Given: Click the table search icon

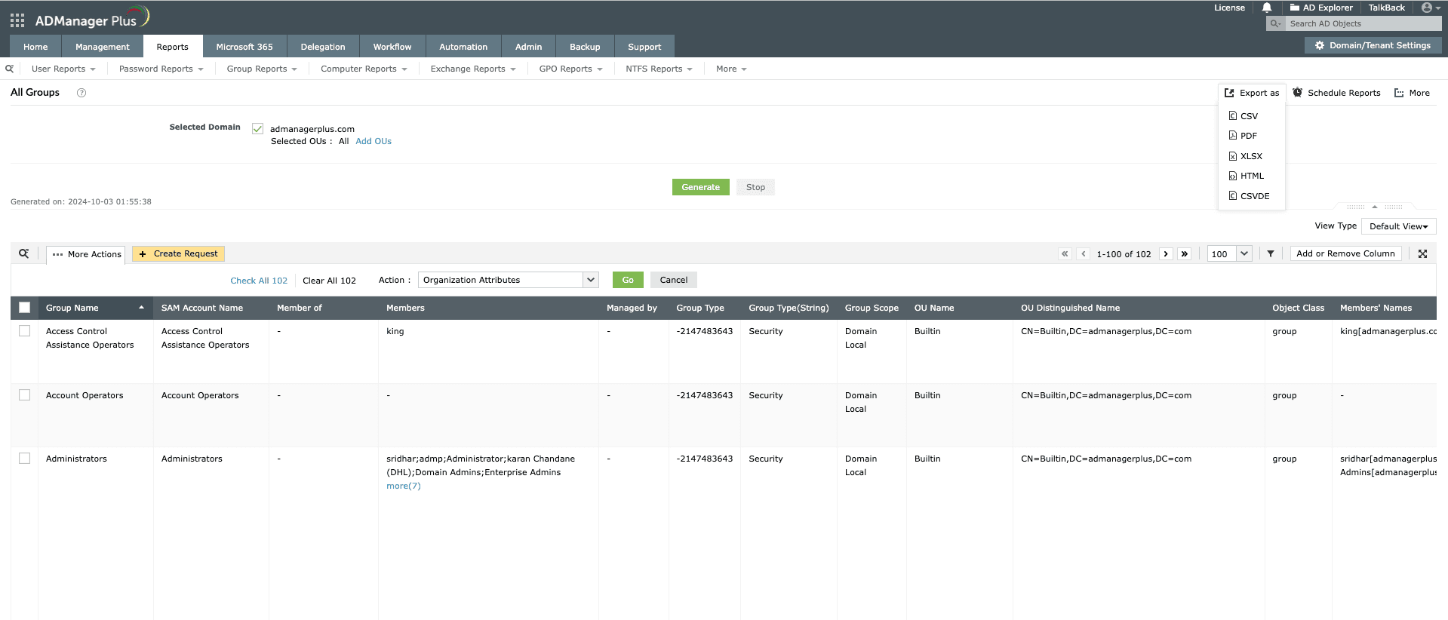Looking at the screenshot, I should point(24,253).
